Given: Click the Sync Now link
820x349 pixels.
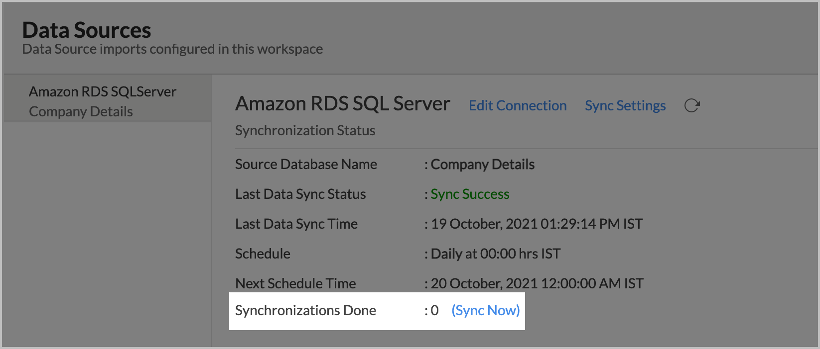Looking at the screenshot, I should [486, 310].
